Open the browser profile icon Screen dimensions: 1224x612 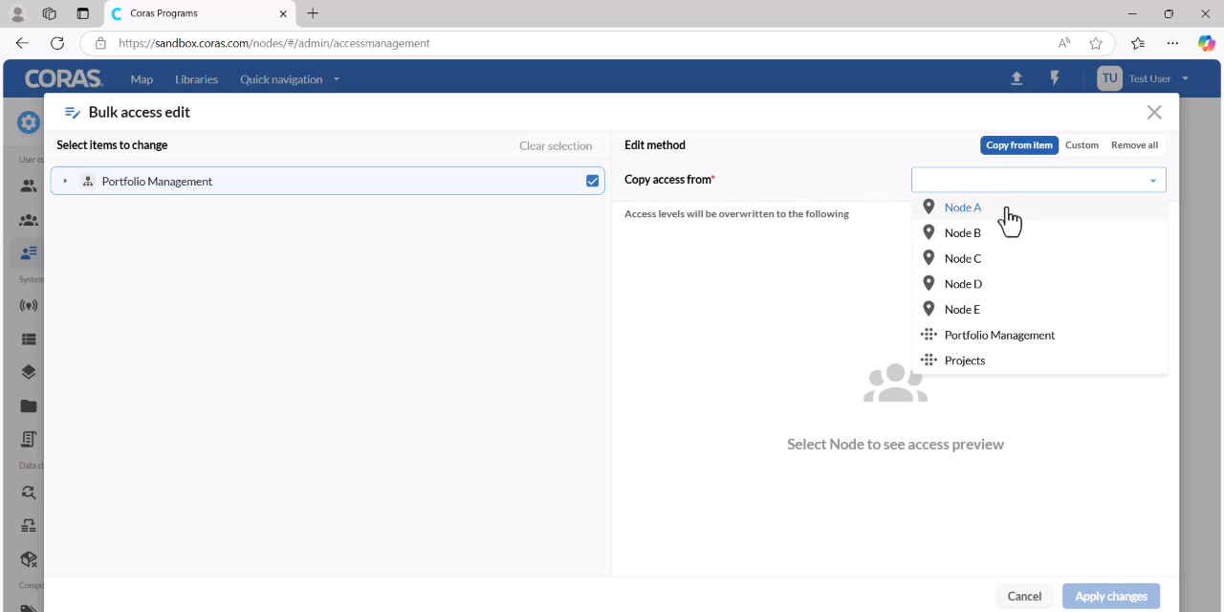click(x=17, y=13)
